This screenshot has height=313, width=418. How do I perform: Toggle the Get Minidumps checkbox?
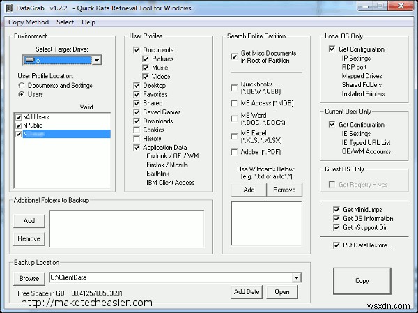pyautogui.click(x=336, y=209)
